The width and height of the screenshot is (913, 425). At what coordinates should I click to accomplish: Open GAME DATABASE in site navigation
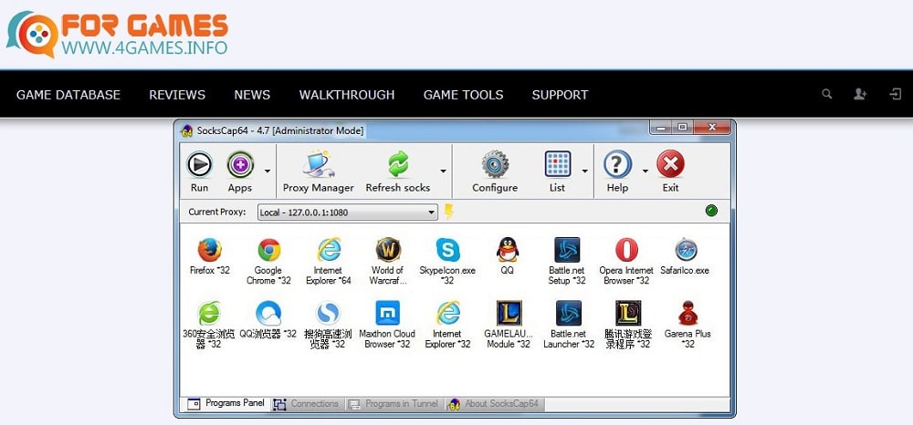click(x=68, y=95)
